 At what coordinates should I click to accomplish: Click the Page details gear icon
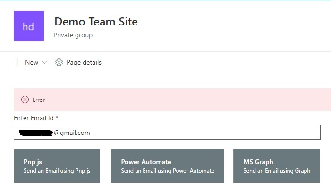[x=59, y=62]
